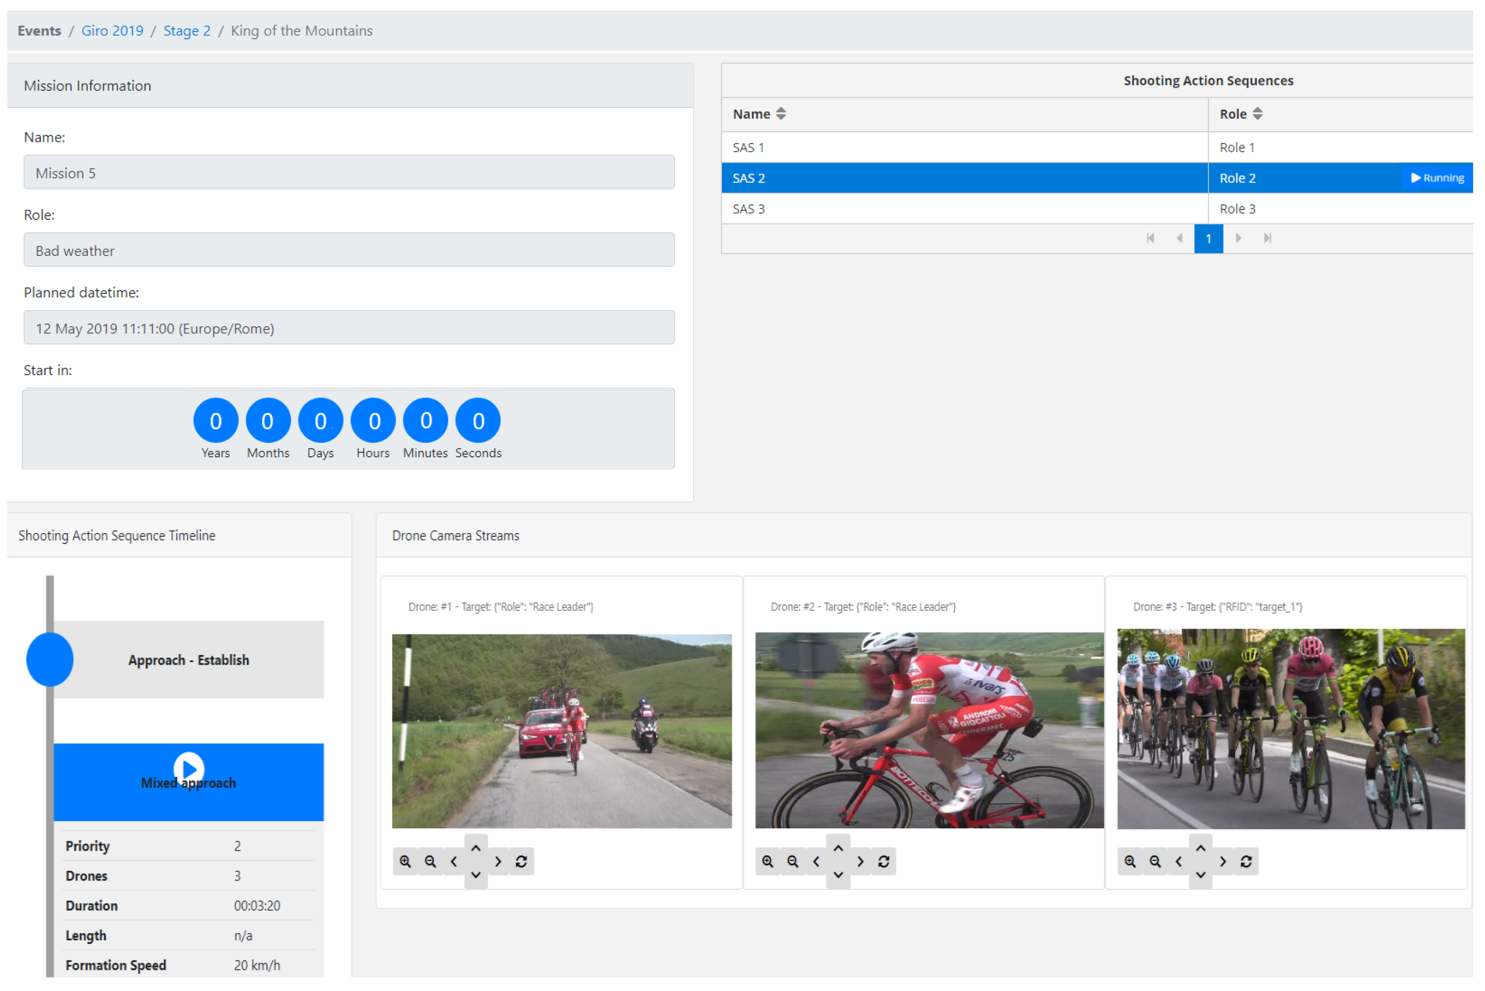Image resolution: width=1485 pixels, height=991 pixels.
Task: Open the Stage 2 breadcrumb link
Action: point(187,30)
